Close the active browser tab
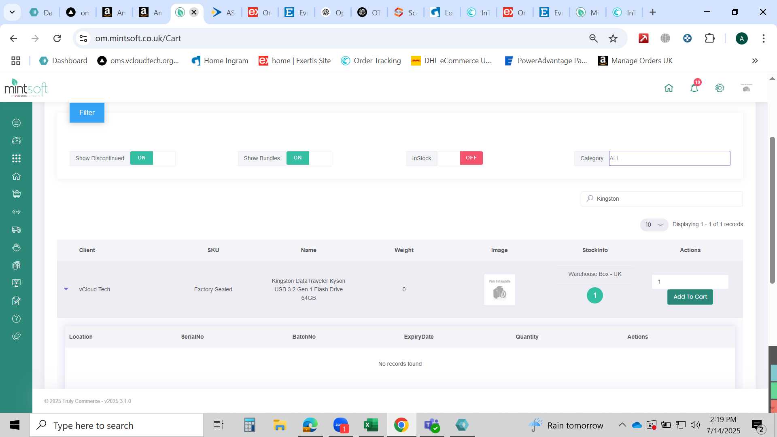 [194, 12]
